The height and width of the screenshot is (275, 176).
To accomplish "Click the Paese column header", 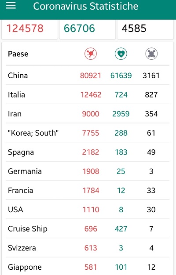I will pyautogui.click(x=18, y=54).
